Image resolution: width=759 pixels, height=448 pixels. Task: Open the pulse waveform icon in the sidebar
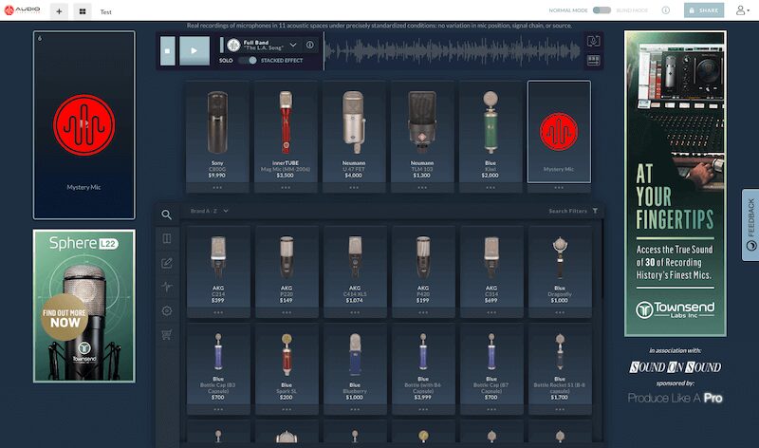[167, 287]
